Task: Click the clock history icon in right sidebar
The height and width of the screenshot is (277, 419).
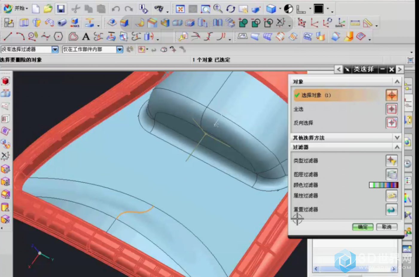Action: click(x=408, y=163)
